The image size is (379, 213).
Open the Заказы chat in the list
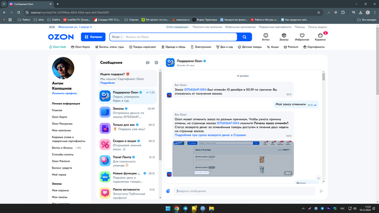(127, 112)
